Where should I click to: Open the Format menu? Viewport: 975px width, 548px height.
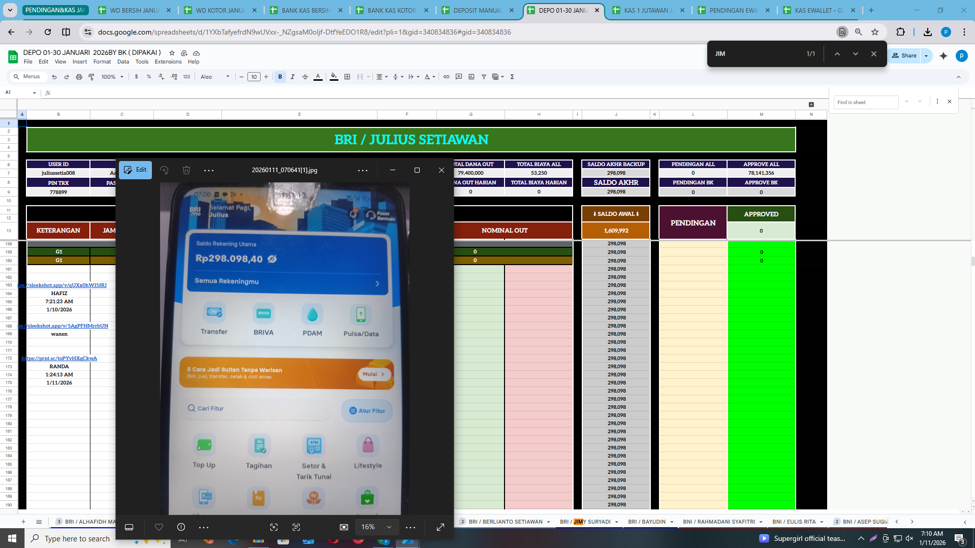pos(102,61)
